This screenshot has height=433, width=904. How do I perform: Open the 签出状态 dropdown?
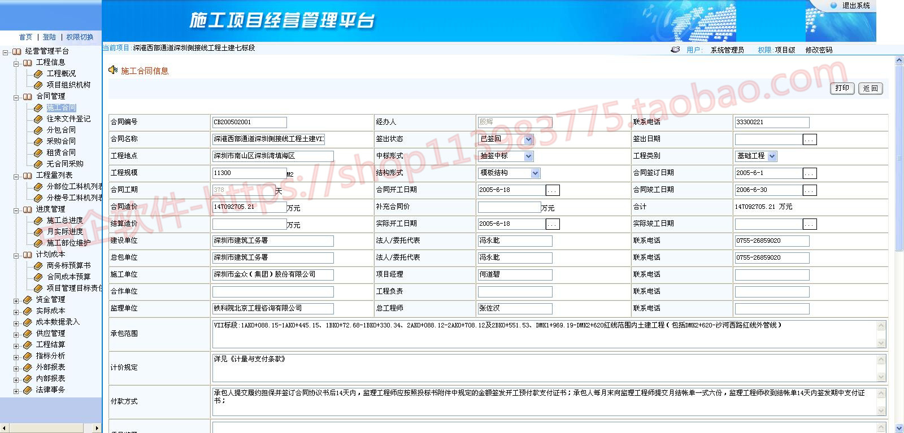[528, 139]
